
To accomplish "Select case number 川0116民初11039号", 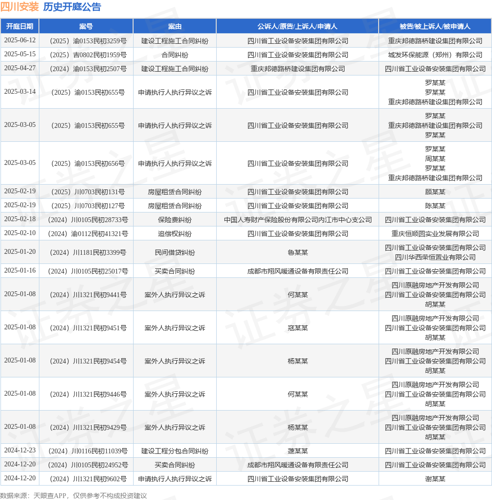I will point(88,451).
